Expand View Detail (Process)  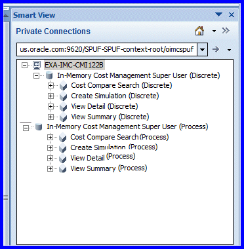pos(50,159)
